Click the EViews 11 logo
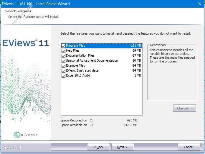Viewport: 205px width, 154px height. [x=26, y=43]
